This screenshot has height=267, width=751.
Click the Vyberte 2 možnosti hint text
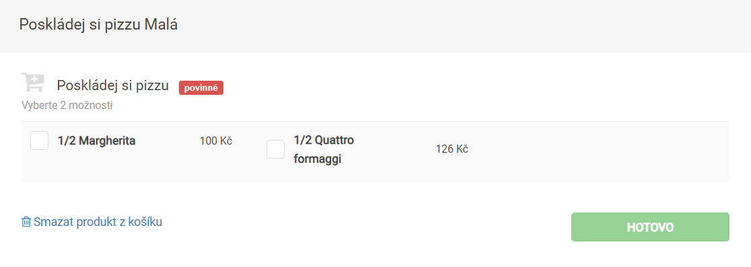coord(67,106)
